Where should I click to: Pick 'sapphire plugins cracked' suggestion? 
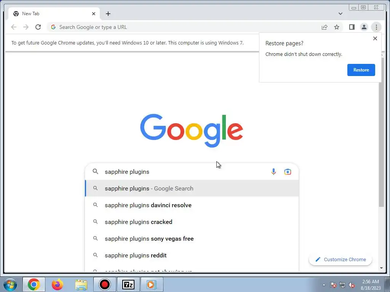(192, 222)
